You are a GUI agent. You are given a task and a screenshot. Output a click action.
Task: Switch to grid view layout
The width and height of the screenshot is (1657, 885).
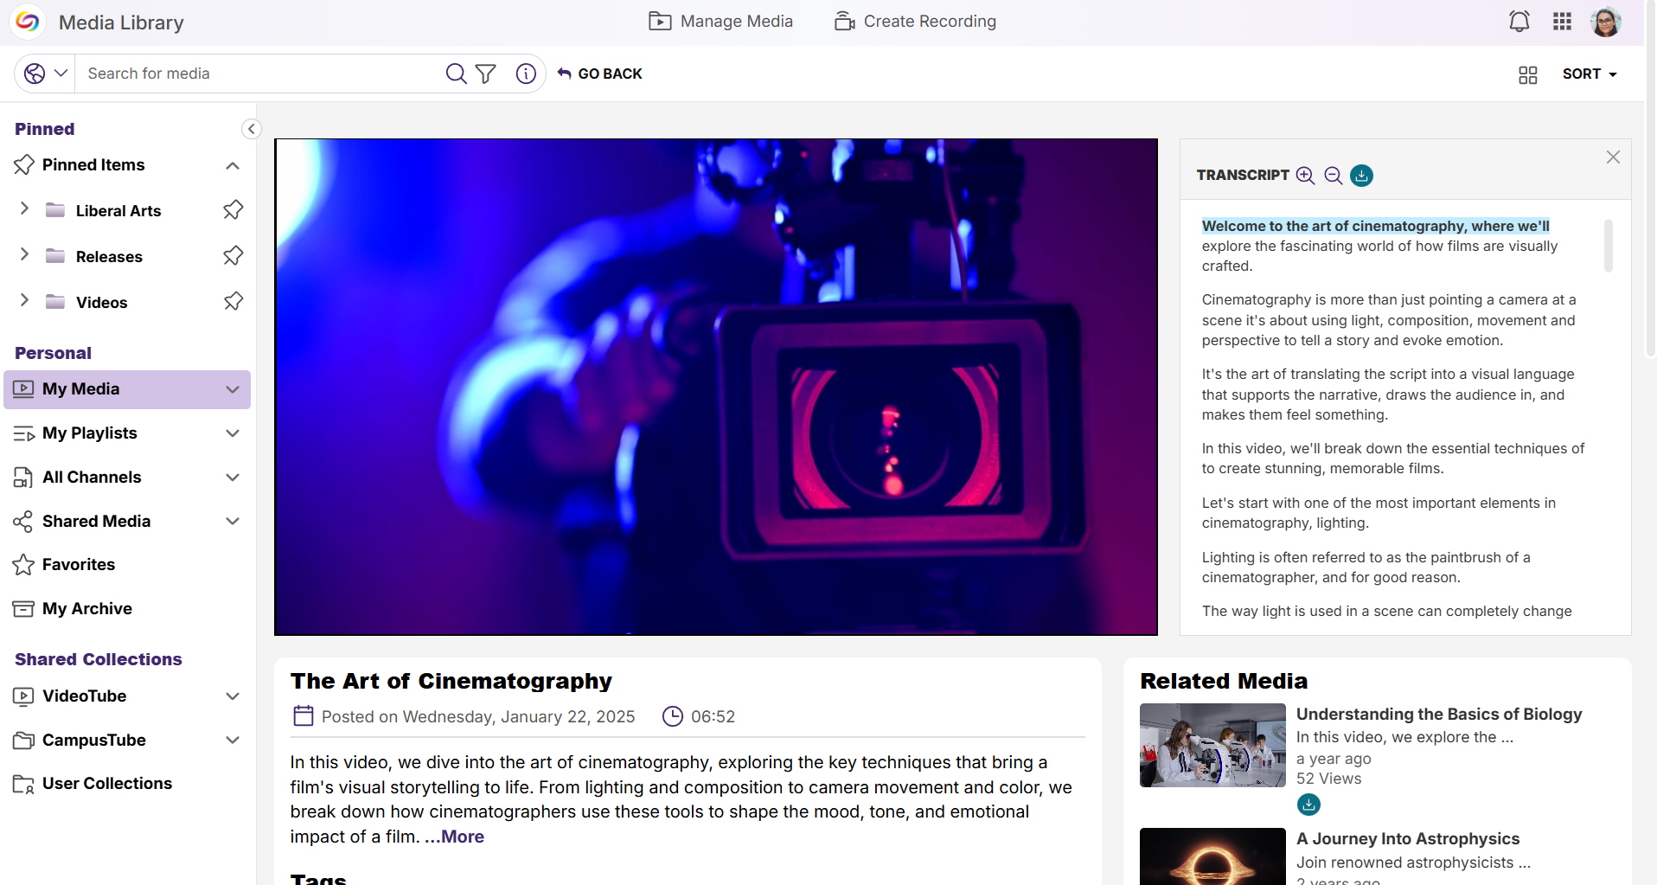click(1528, 75)
